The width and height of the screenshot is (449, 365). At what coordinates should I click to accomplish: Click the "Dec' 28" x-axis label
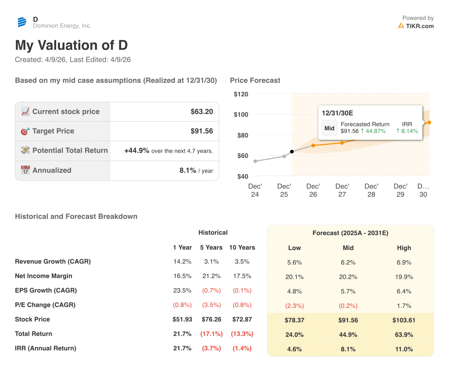point(371,190)
